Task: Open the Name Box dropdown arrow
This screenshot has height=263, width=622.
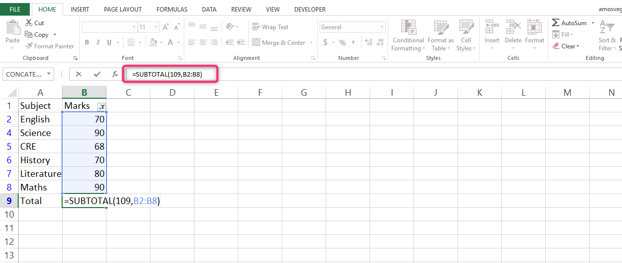Action: pos(49,74)
